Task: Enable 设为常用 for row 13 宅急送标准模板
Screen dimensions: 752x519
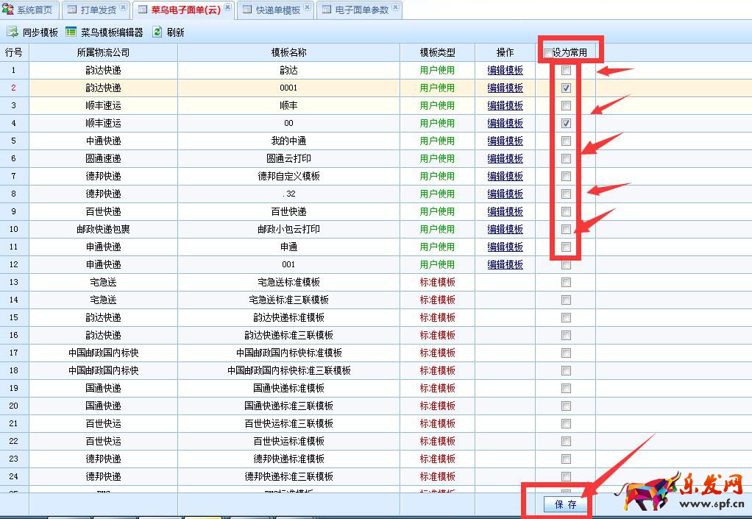Action: pos(566,283)
